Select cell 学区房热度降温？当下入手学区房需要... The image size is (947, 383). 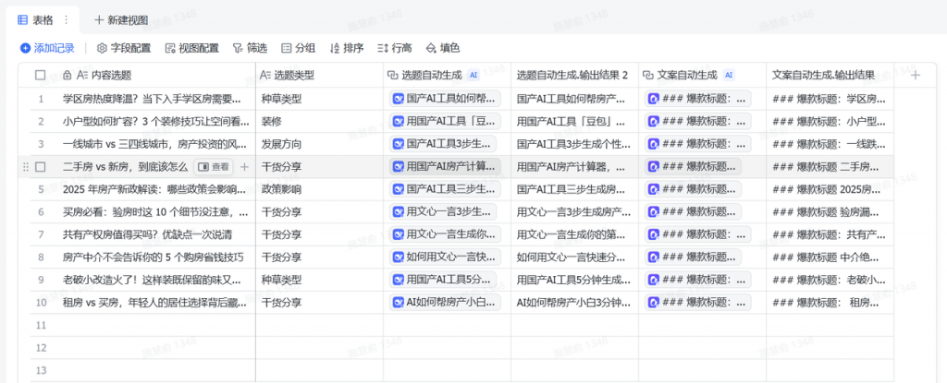pos(157,99)
